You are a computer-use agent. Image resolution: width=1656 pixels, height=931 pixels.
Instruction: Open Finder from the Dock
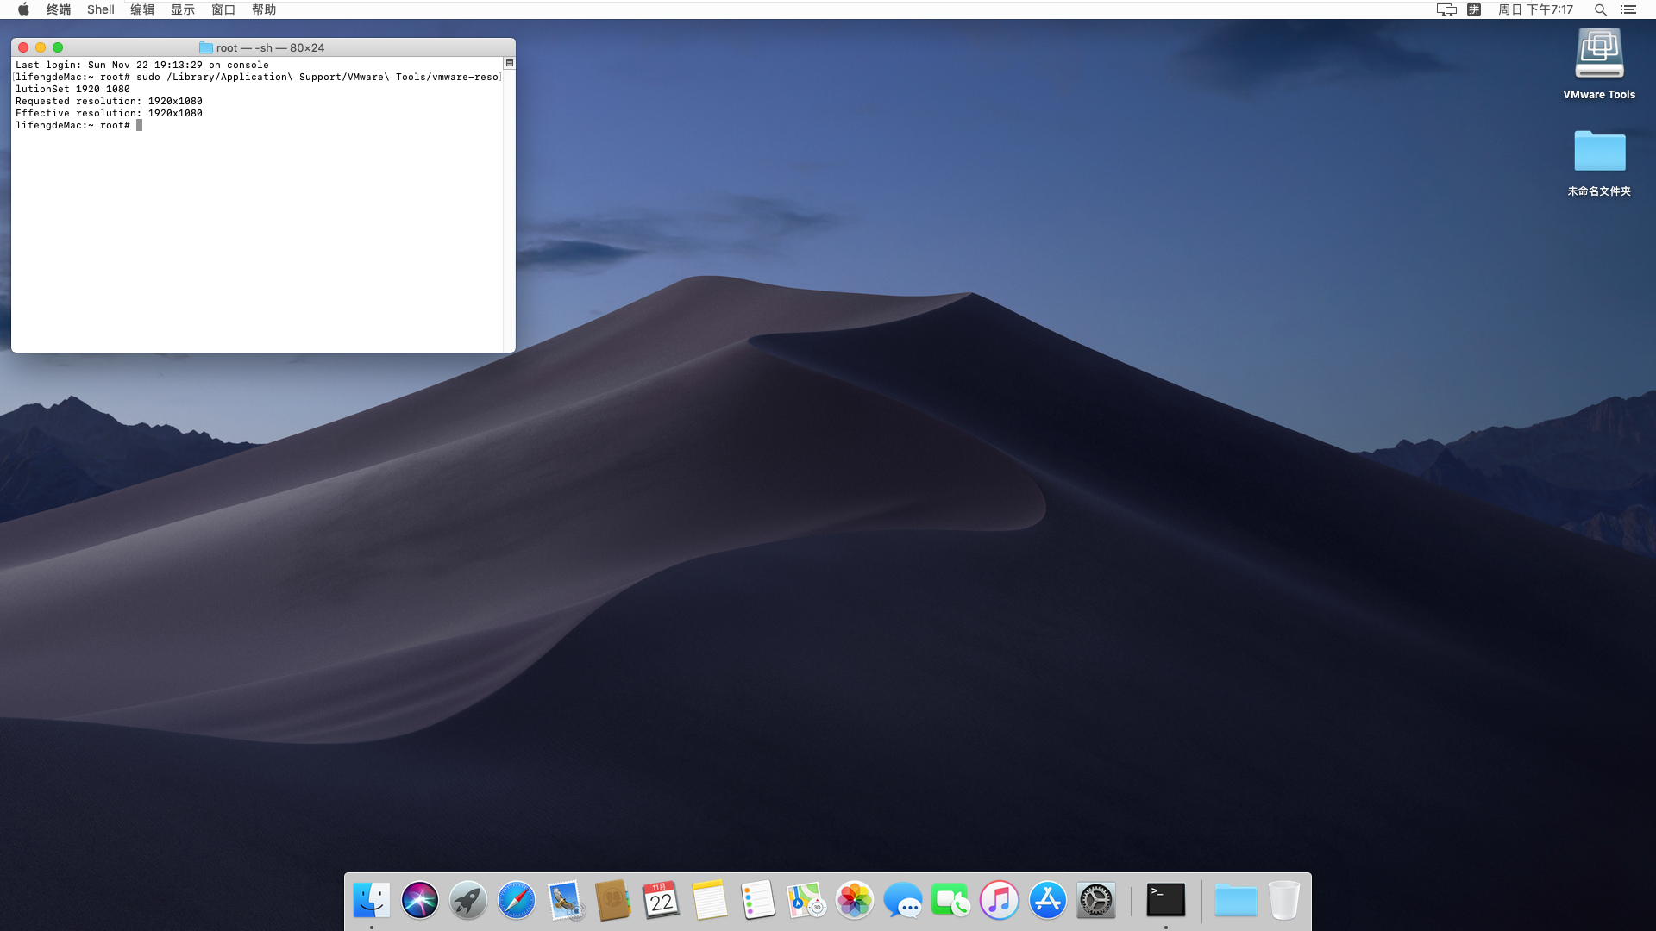372,901
